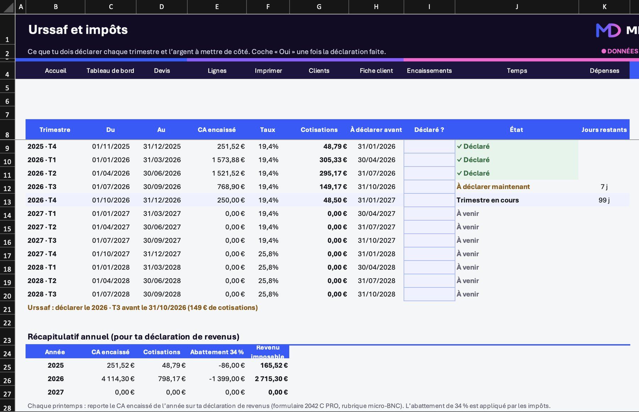Switch to the Devis tab
This screenshot has width=639, height=412.
162,71
